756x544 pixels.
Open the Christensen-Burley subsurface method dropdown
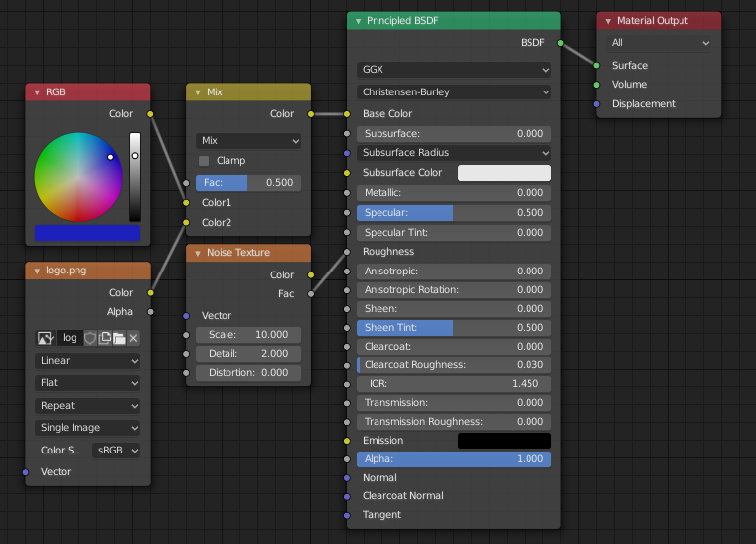tap(454, 92)
